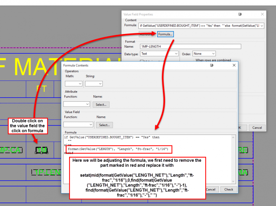Click the Formula... button
The width and height of the screenshot is (276, 206).
tap(165, 34)
